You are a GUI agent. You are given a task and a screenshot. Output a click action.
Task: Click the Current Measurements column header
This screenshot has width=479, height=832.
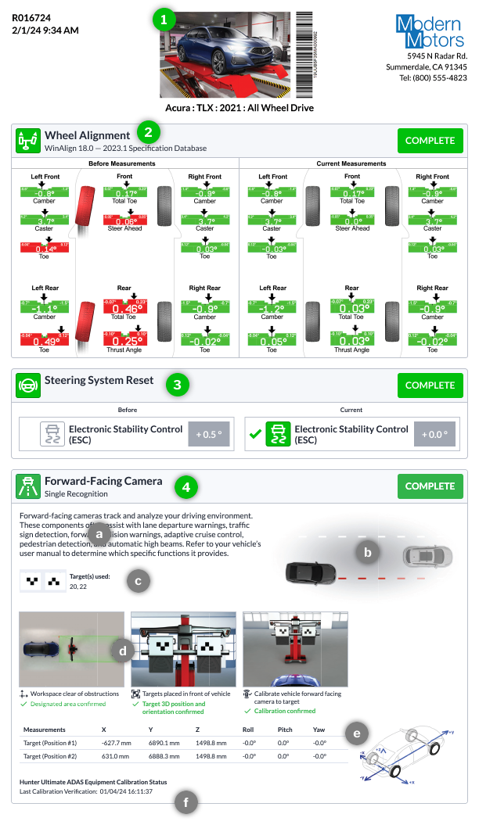(x=351, y=163)
